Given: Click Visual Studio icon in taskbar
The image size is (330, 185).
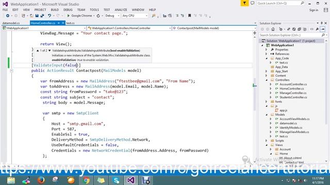Looking at the screenshot, I should (x=130, y=180).
